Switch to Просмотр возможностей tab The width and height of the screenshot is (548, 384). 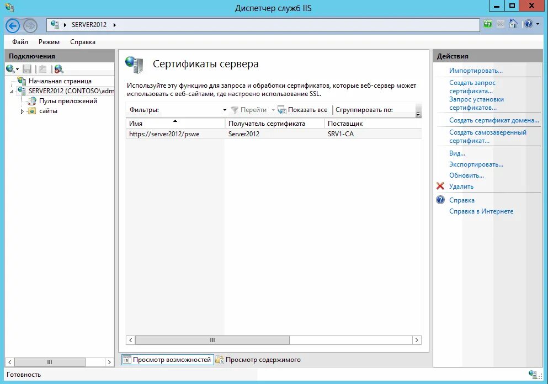click(168, 360)
